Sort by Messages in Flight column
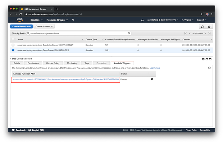This screenshot has width=223, height=143. tap(170, 40)
